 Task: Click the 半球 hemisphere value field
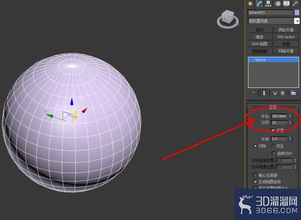(279, 139)
